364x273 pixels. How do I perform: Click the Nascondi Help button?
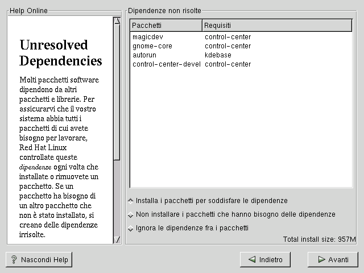coord(39,259)
